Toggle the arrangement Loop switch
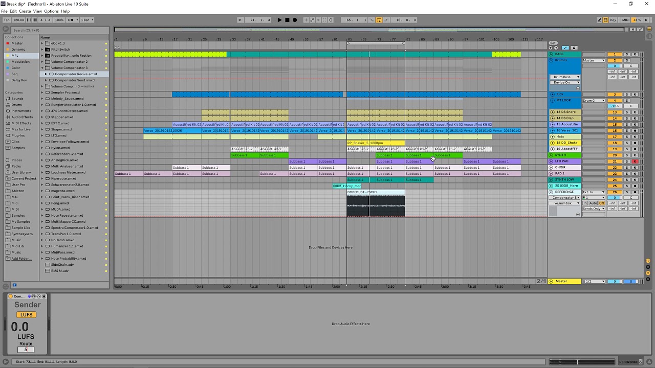655x368 pixels. [x=379, y=20]
